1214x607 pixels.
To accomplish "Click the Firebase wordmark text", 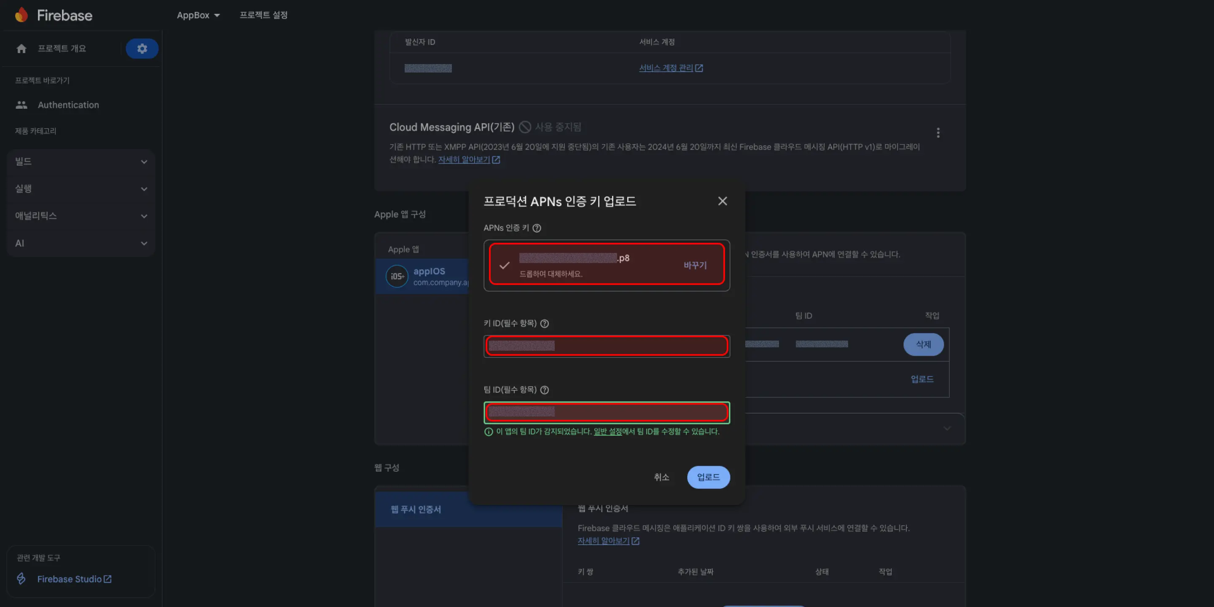I will [64, 16].
